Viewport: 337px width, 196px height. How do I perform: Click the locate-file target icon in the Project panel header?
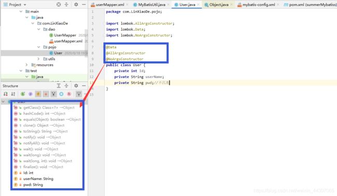(x=59, y=5)
